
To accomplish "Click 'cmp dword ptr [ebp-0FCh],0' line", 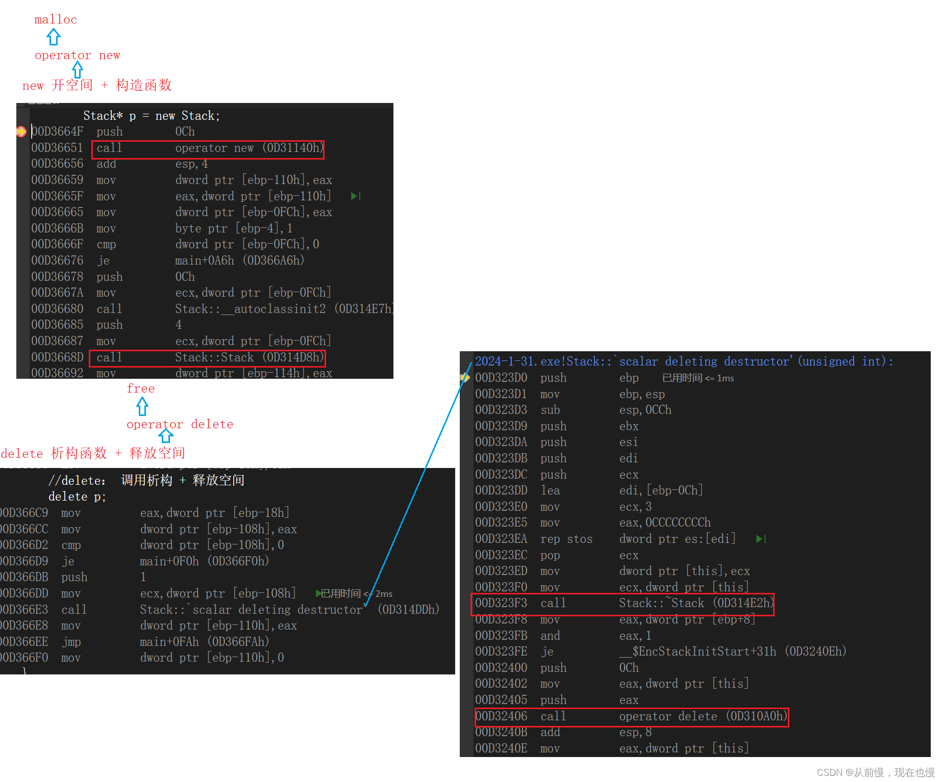I will coord(175,245).
